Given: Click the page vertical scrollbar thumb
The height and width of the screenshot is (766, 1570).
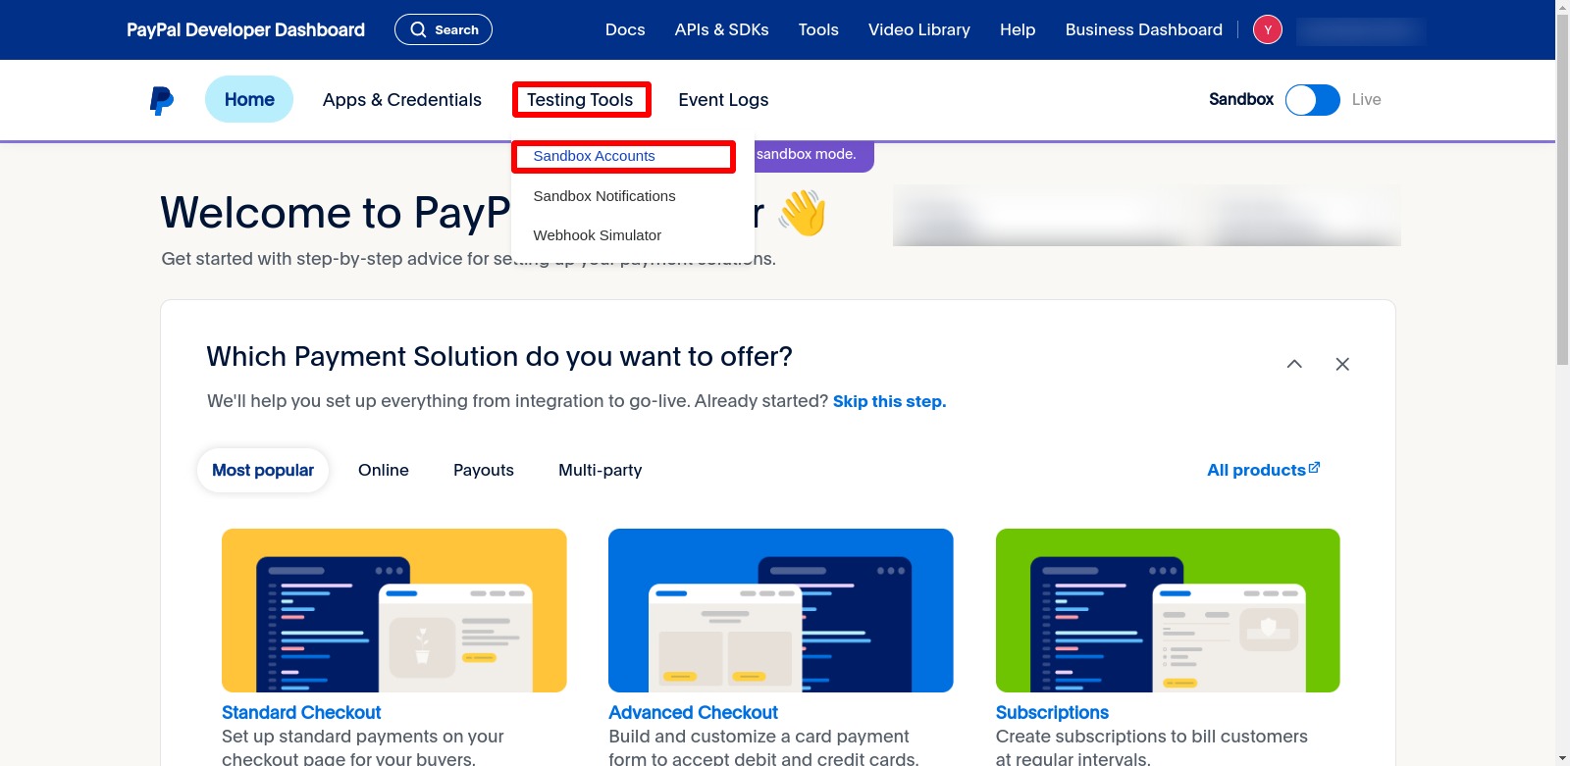Looking at the screenshot, I should point(1562,189).
